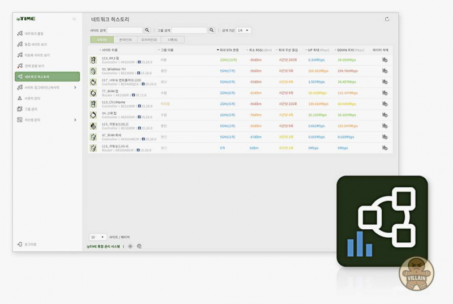Image resolution: width=453 pixels, height=304 pixels.
Task: Click the site search input field
Action: (125, 30)
